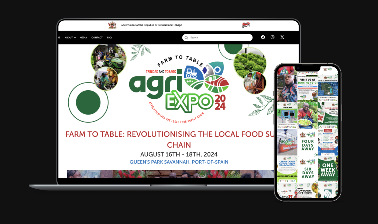This screenshot has width=378, height=224.
Task: Open the Morning Glory Market booth post
Action: coord(287,142)
